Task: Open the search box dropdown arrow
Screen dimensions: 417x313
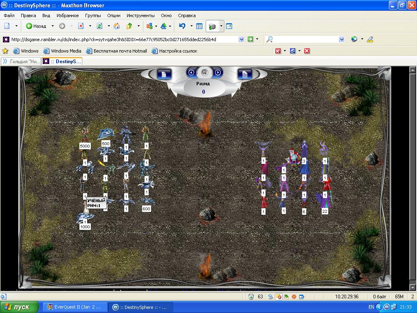Action: click(x=341, y=40)
